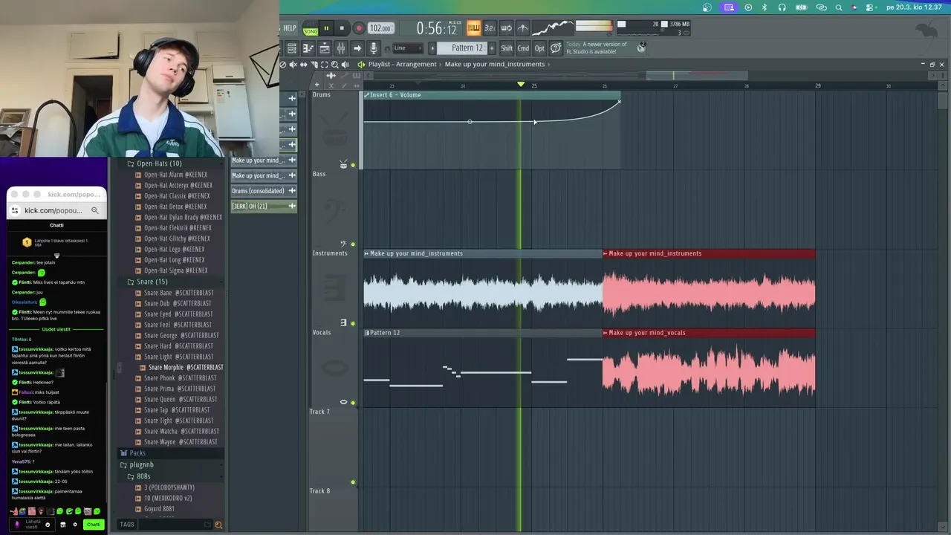Click the playhead marker on the timeline ruler
The height and width of the screenshot is (535, 951).
coord(521,85)
